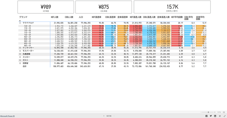
Task: Select the 15.7K 全体売上 card
Action: pos(172,7)
